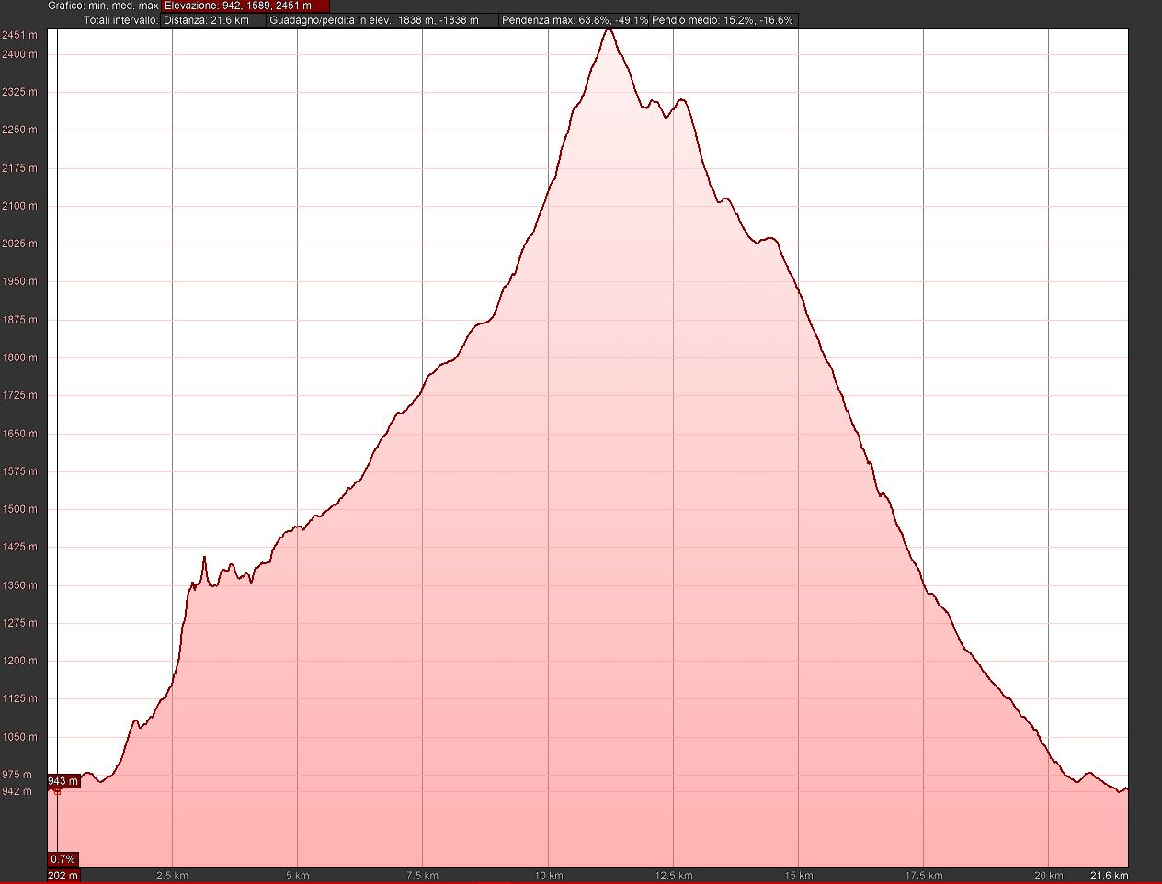Click the 2451 m peak of the profile

coord(608,30)
